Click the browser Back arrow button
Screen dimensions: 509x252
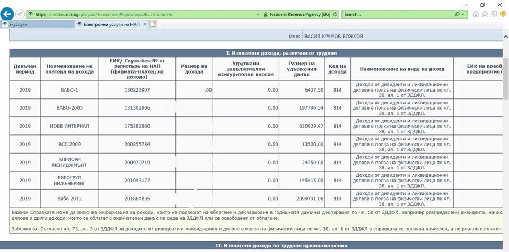point(7,14)
